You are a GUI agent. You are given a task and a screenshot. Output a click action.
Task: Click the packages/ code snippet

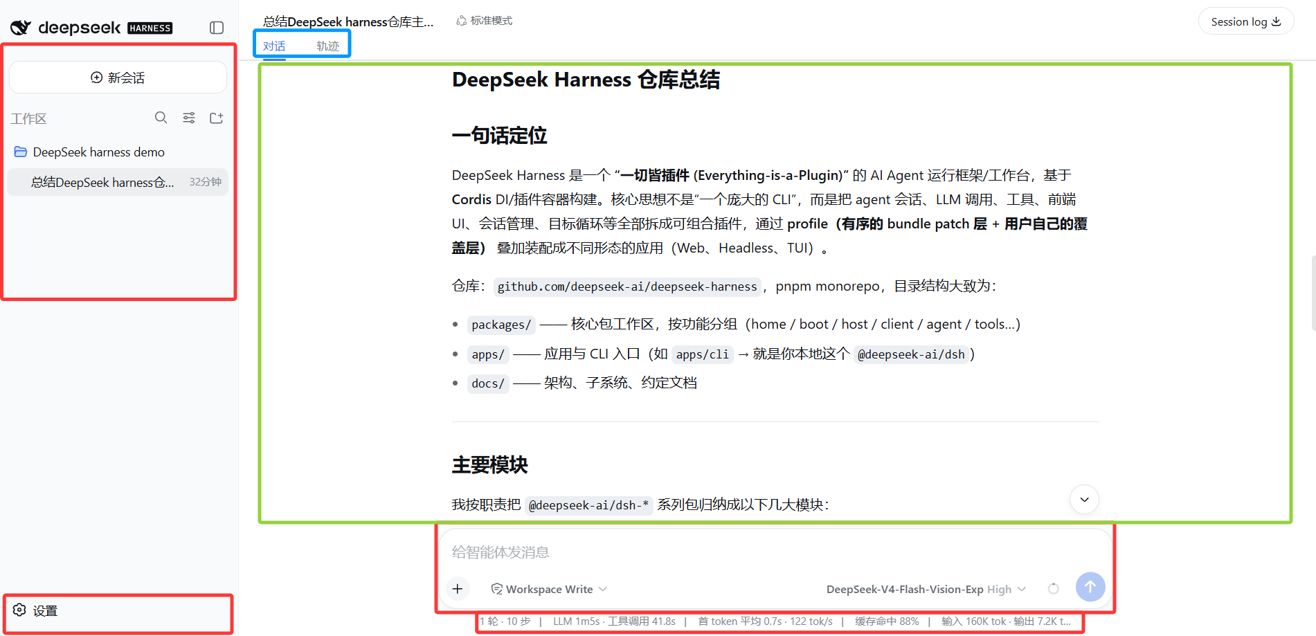501,325
